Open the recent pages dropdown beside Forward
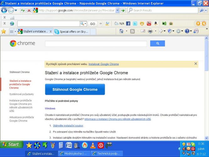209x157 pixels. click(x=16, y=10)
